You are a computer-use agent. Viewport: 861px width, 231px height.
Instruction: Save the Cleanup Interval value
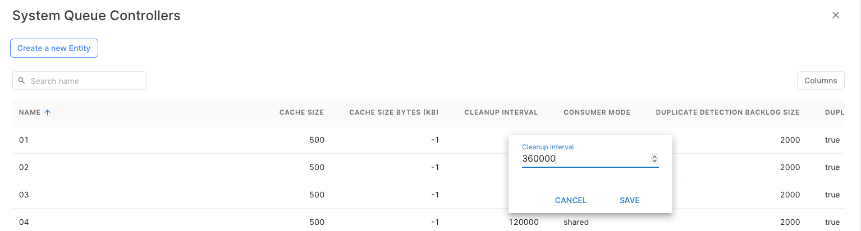(x=629, y=200)
